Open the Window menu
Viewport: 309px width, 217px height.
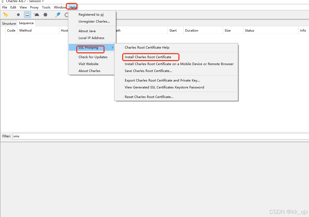(60, 7)
